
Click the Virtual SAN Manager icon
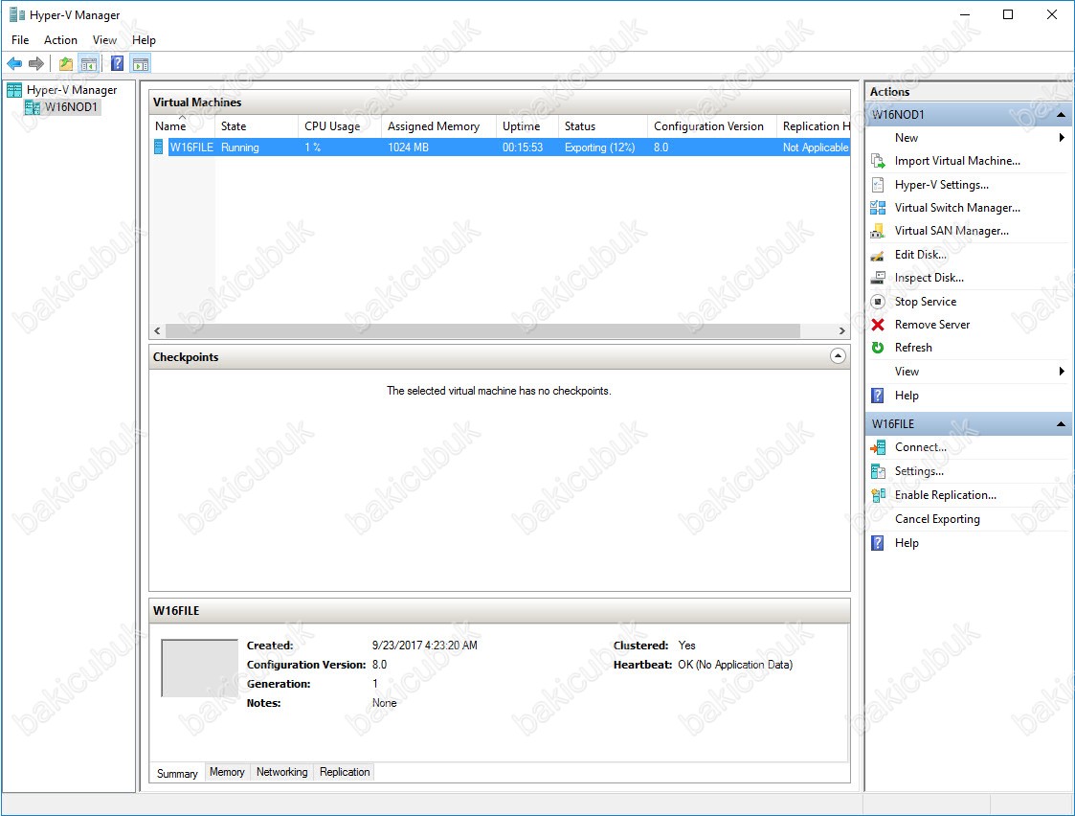coord(878,231)
